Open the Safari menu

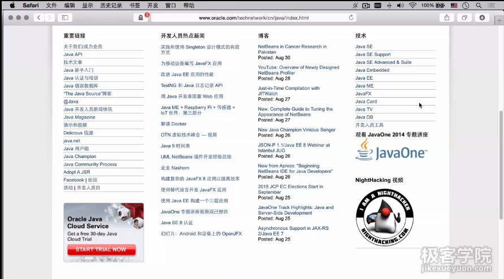pyautogui.click(x=31, y=6)
